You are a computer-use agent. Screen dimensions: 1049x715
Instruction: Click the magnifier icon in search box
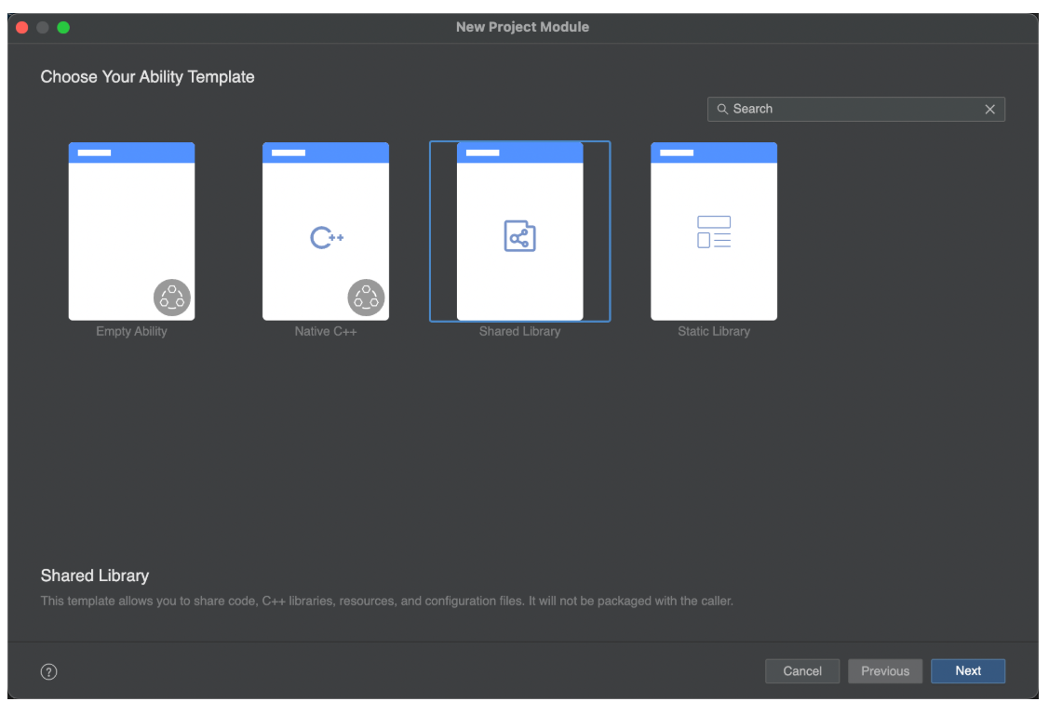click(722, 109)
